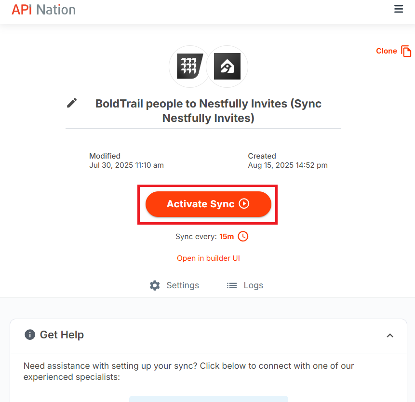Click the play circle on Activate Sync

[244, 204]
